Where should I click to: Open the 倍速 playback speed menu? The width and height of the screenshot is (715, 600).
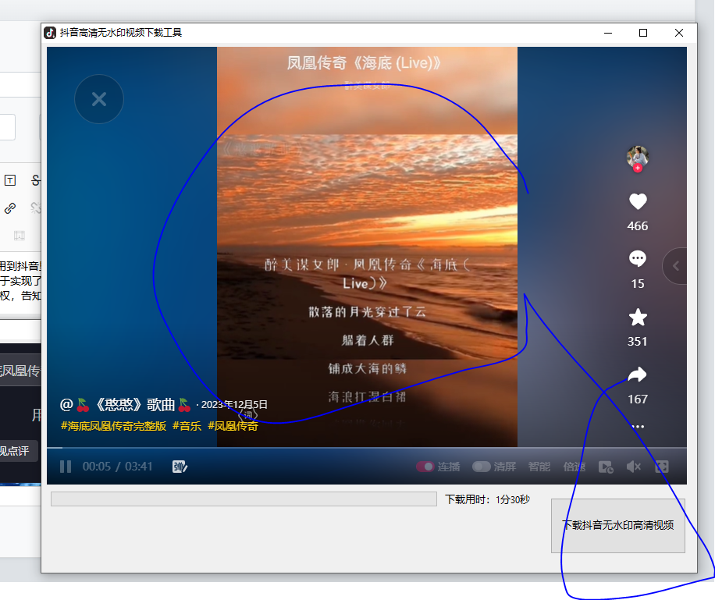(x=574, y=467)
